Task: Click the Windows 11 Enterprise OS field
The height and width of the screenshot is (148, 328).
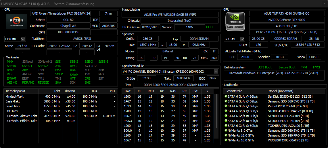Action: point(274,76)
